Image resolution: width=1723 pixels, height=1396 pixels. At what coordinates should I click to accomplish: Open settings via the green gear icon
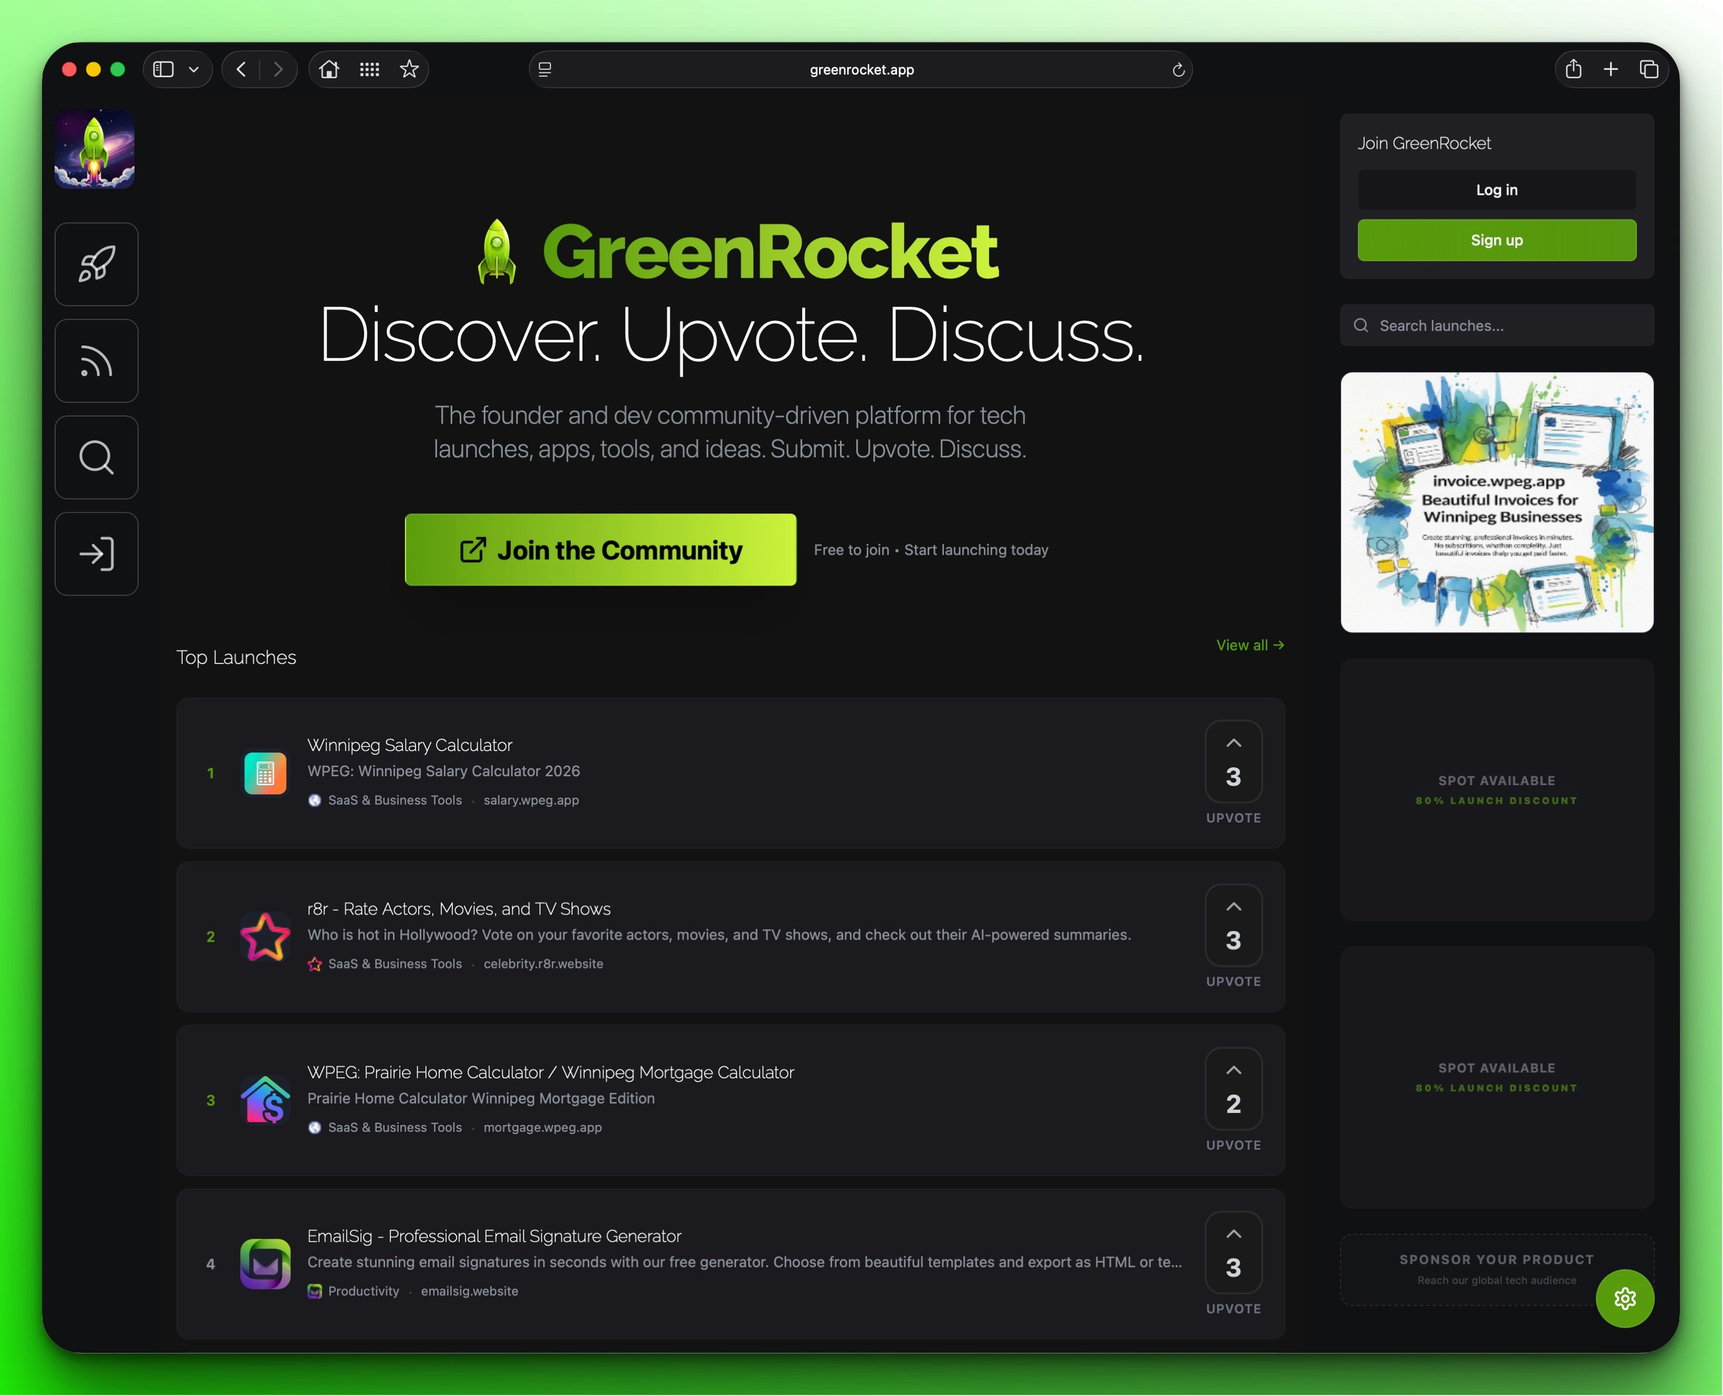pos(1625,1298)
